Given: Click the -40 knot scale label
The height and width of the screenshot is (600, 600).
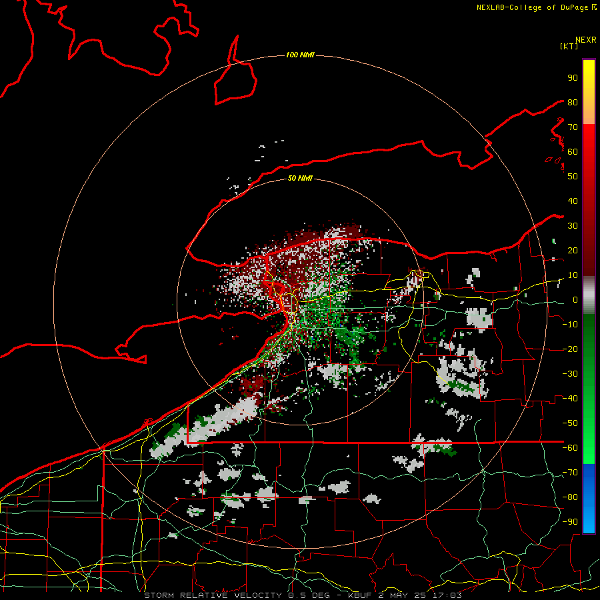Looking at the screenshot, I should tap(570, 399).
